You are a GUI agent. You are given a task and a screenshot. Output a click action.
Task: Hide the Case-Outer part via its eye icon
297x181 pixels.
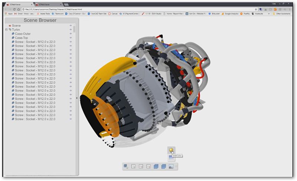pyautogui.click(x=71, y=33)
